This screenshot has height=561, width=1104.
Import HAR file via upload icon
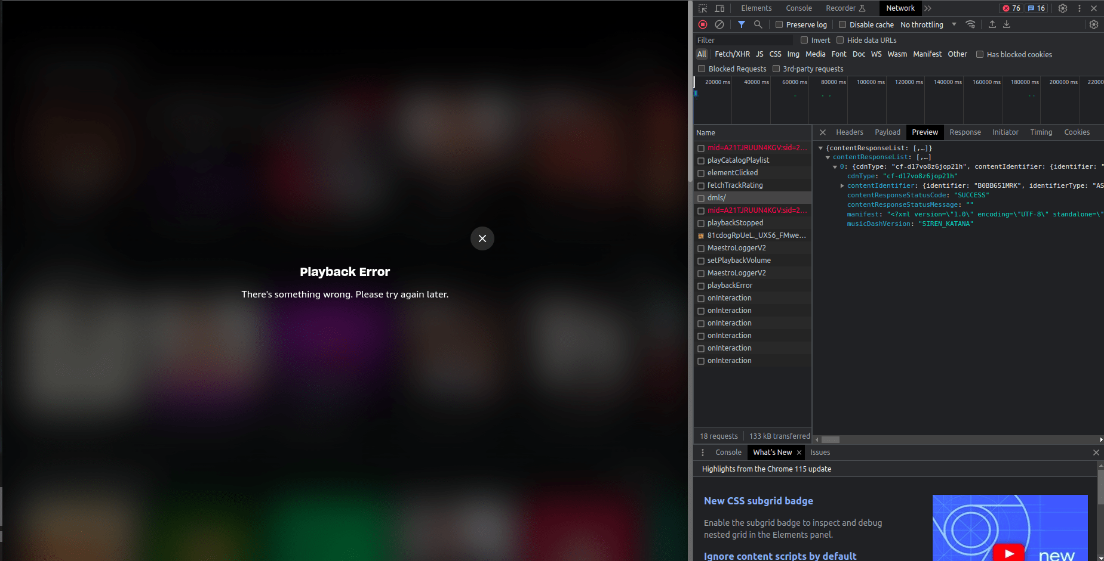pyautogui.click(x=992, y=24)
